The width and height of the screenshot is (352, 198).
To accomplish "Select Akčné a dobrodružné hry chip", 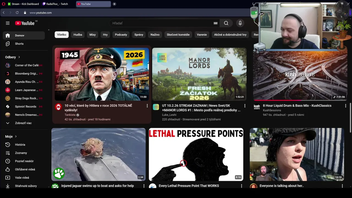I will pos(230,35).
